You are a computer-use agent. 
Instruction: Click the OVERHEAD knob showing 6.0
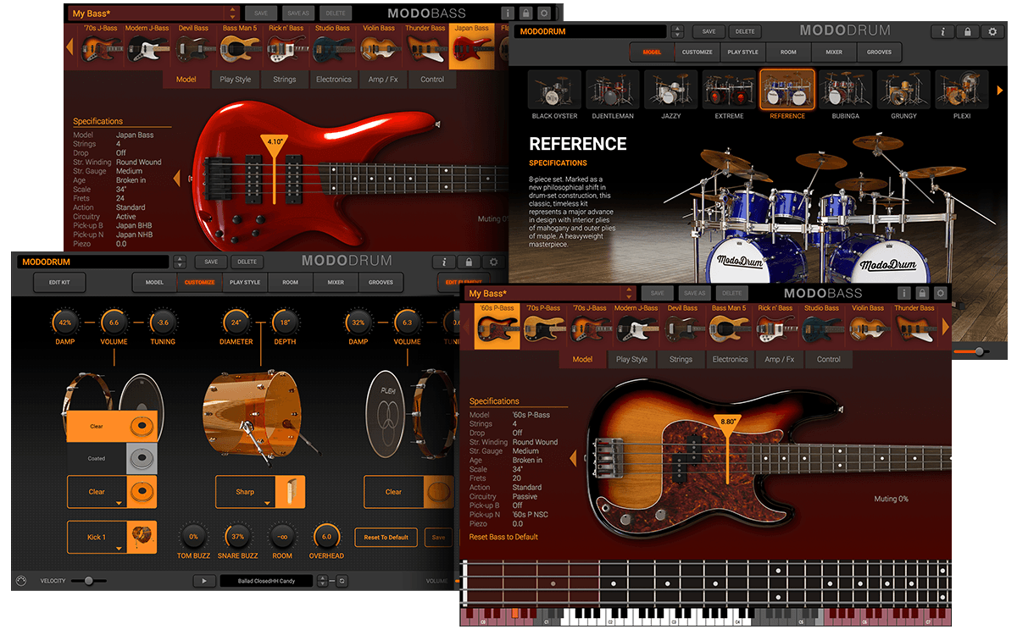click(x=326, y=537)
